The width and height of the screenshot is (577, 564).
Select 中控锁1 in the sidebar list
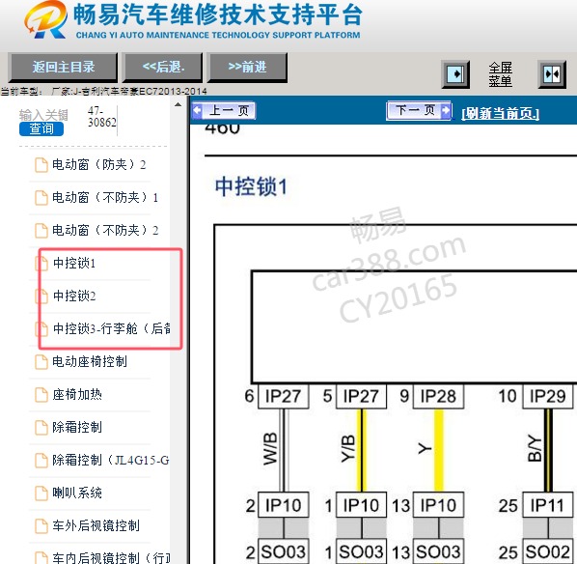click(x=74, y=263)
